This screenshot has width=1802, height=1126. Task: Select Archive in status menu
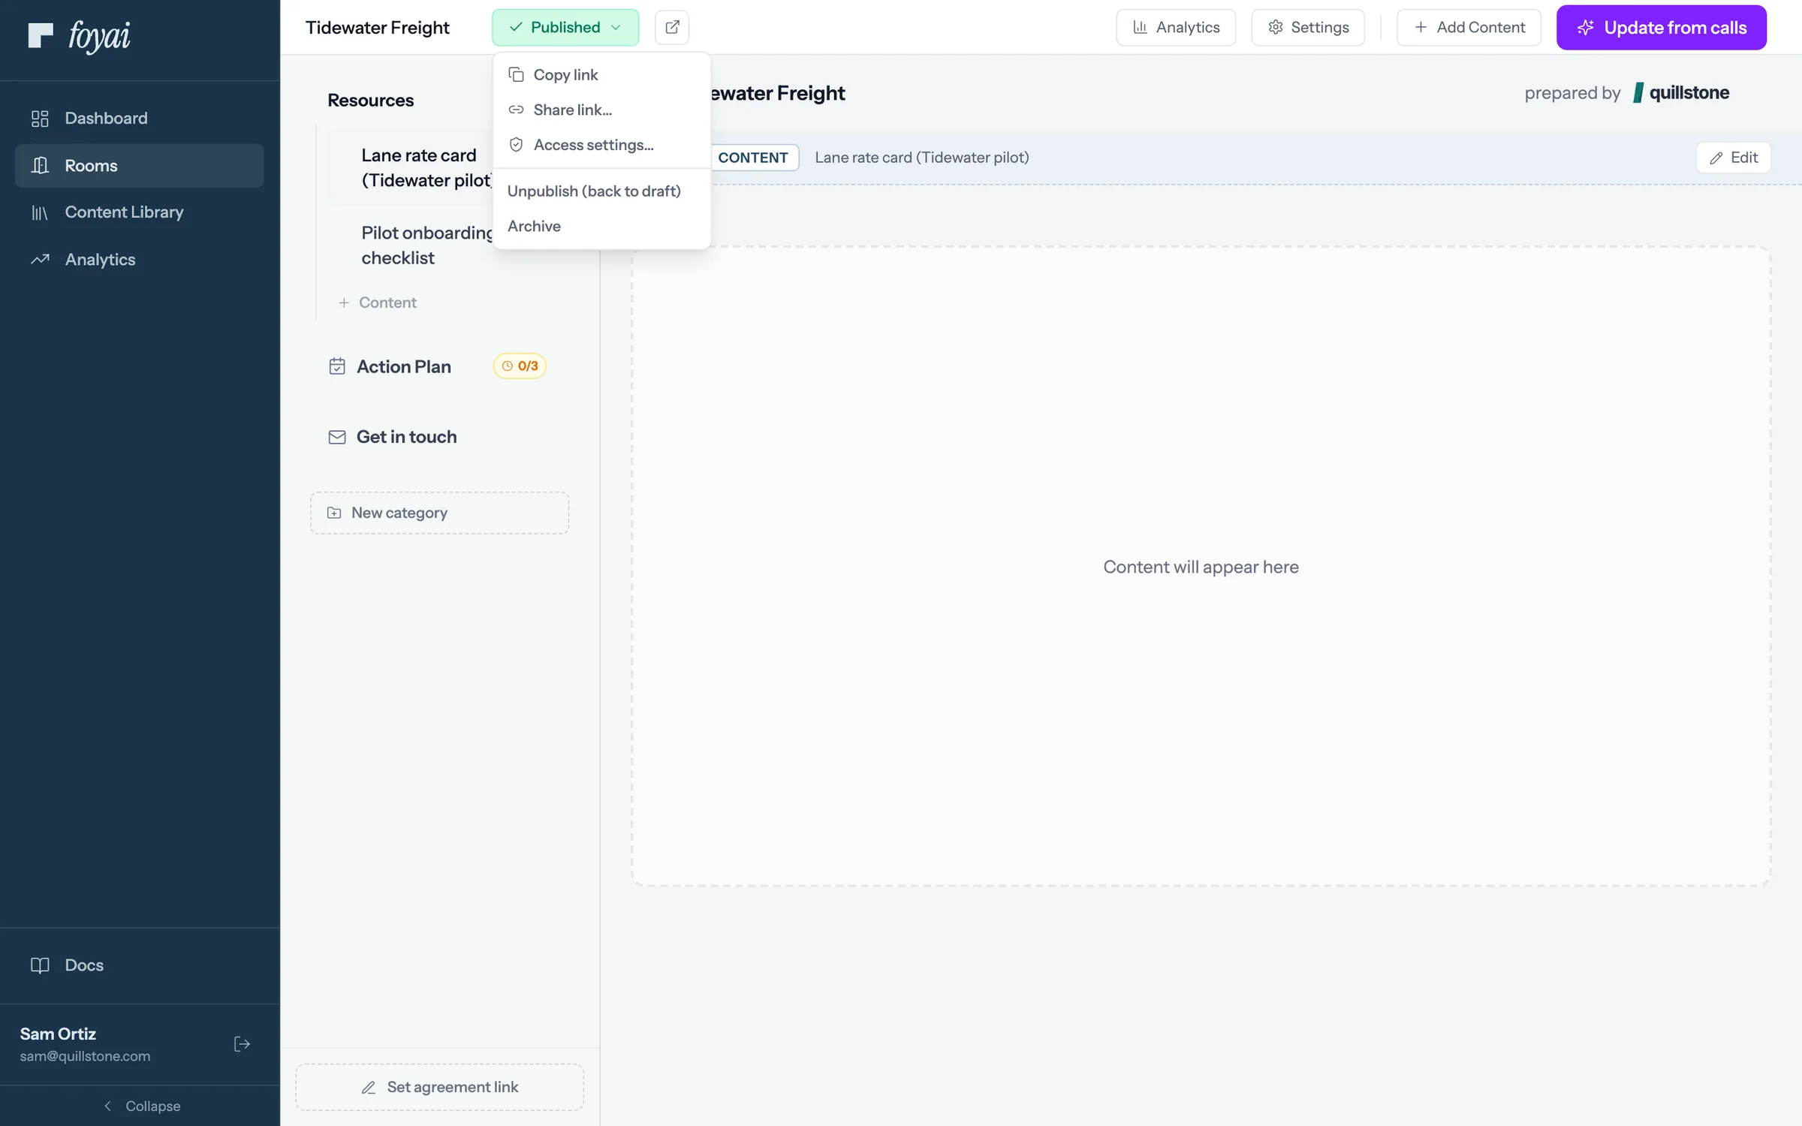point(601,226)
